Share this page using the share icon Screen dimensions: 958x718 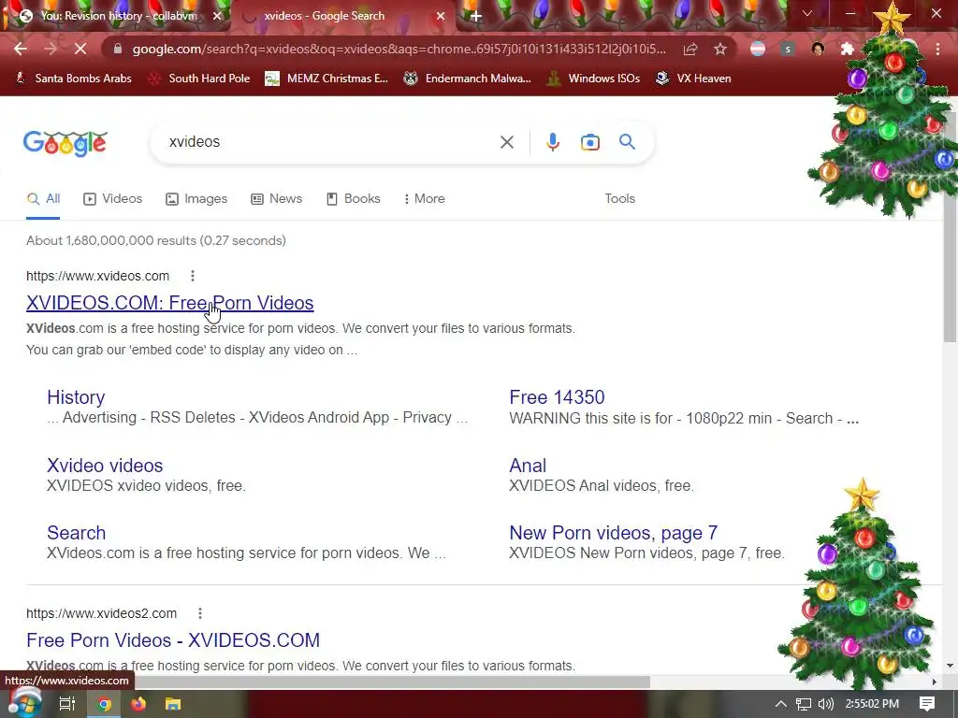pyautogui.click(x=690, y=49)
